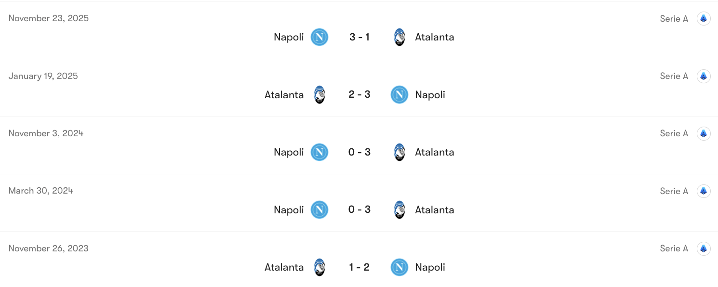
Task: Click the Serie A text beside November 3, 2024
Action: tap(674, 133)
